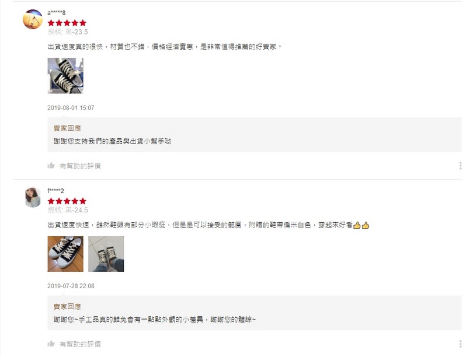The image size is (473, 357).
Task: Click the five-star rating of a*****8
Action: tap(67, 23)
